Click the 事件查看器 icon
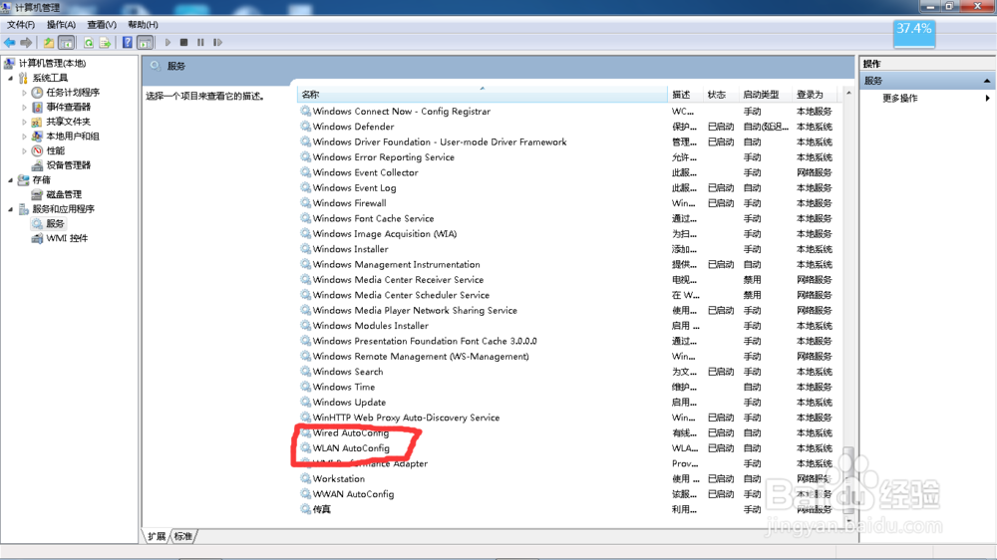This screenshot has height=560, width=997. coord(37,108)
